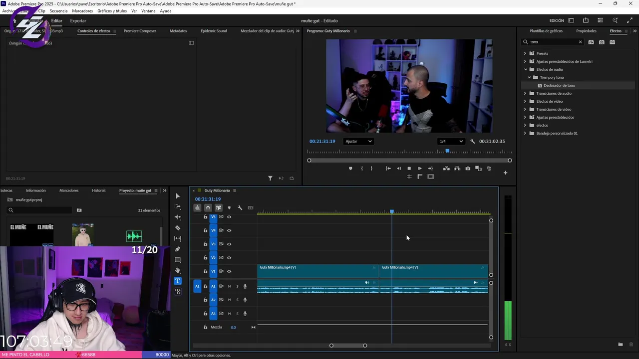Click the Quick Export share icon
This screenshot has height=359, width=639.
click(586, 20)
